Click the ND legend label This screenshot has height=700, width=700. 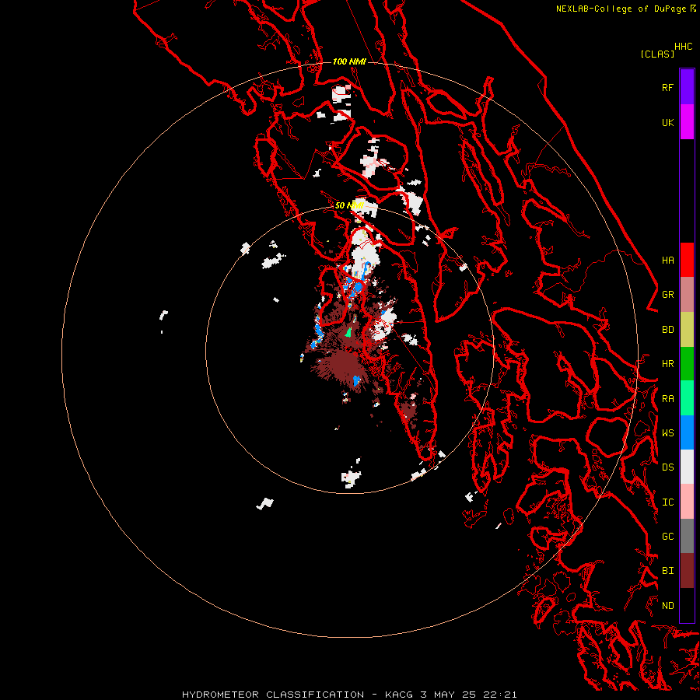(x=667, y=606)
